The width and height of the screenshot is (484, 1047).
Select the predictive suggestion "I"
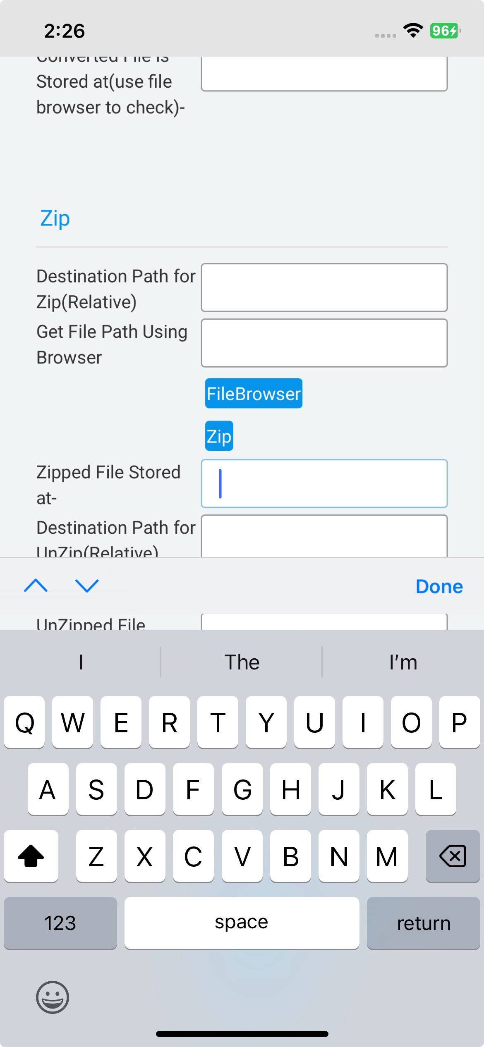[x=80, y=662]
